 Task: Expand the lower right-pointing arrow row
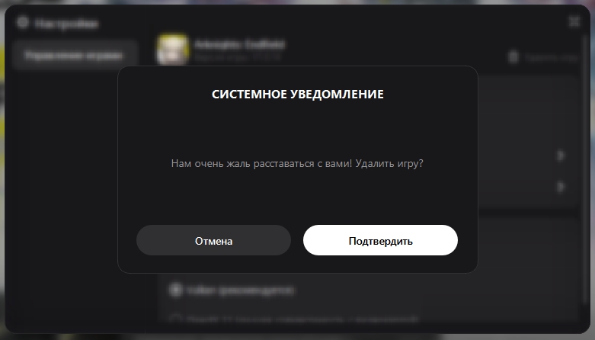561,187
